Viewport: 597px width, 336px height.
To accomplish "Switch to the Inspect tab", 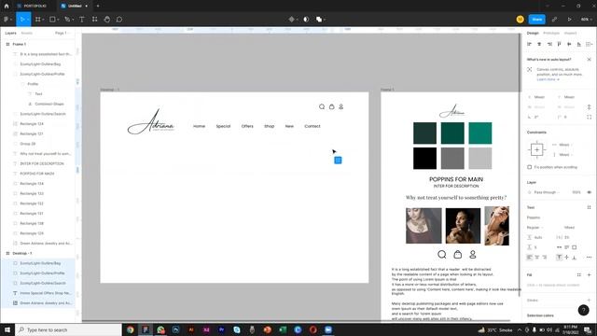I will pos(570,34).
